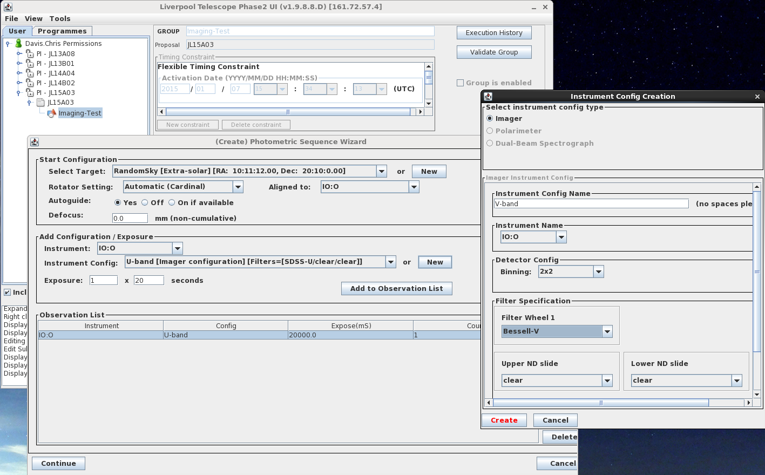
Task: Switch to the Programmes tab
Action: click(62, 31)
